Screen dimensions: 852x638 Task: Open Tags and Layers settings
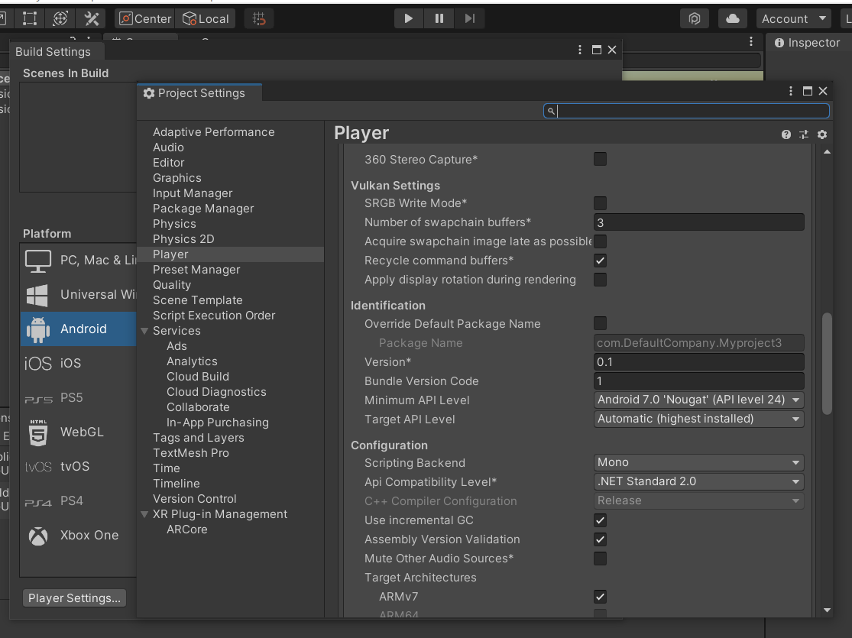pos(199,438)
